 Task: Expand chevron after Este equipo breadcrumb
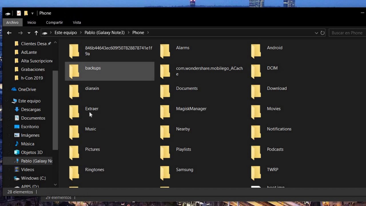[x=81, y=33]
